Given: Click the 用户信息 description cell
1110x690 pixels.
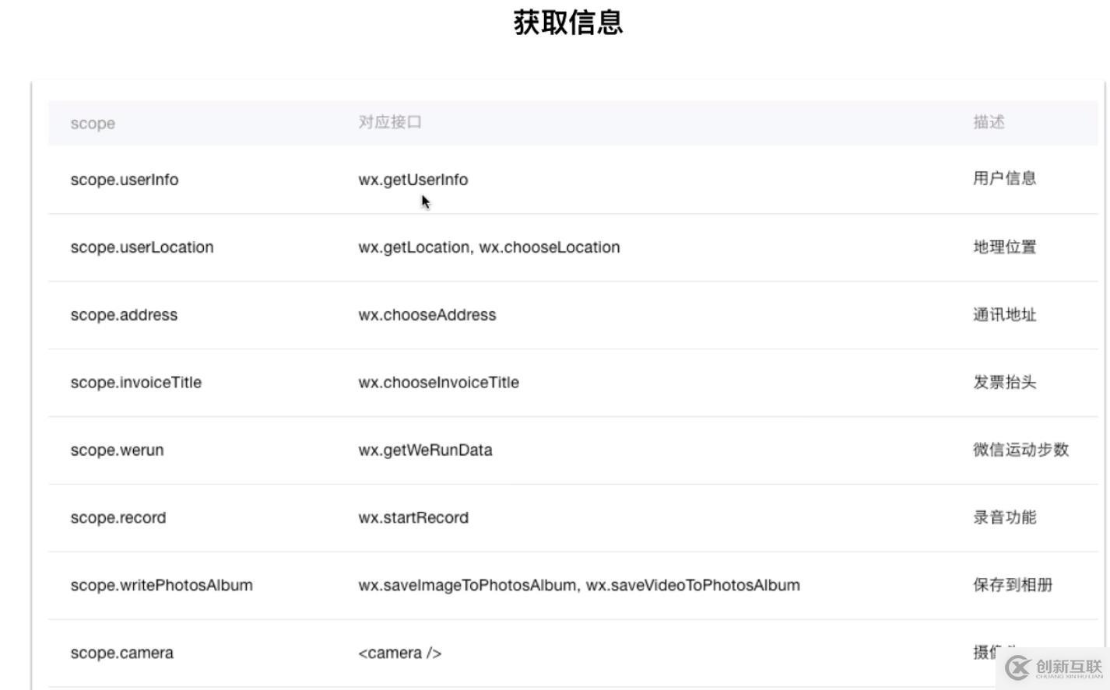Looking at the screenshot, I should tap(1004, 178).
